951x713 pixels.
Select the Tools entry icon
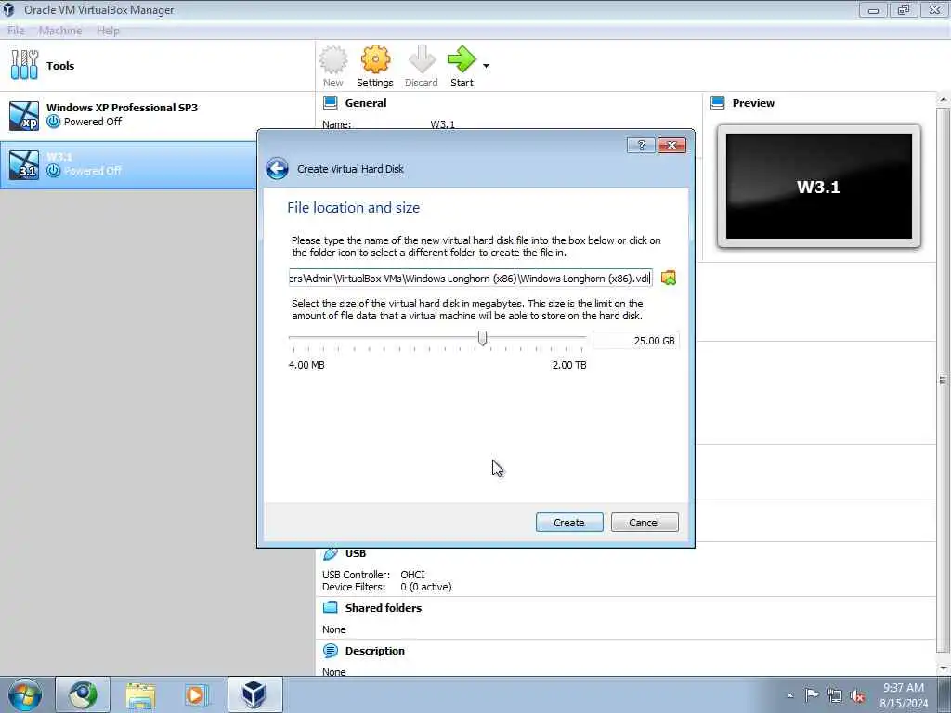[x=24, y=65]
